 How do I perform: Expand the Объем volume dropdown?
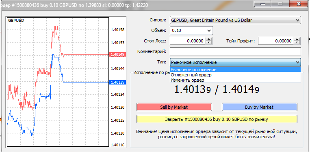pos(209,31)
